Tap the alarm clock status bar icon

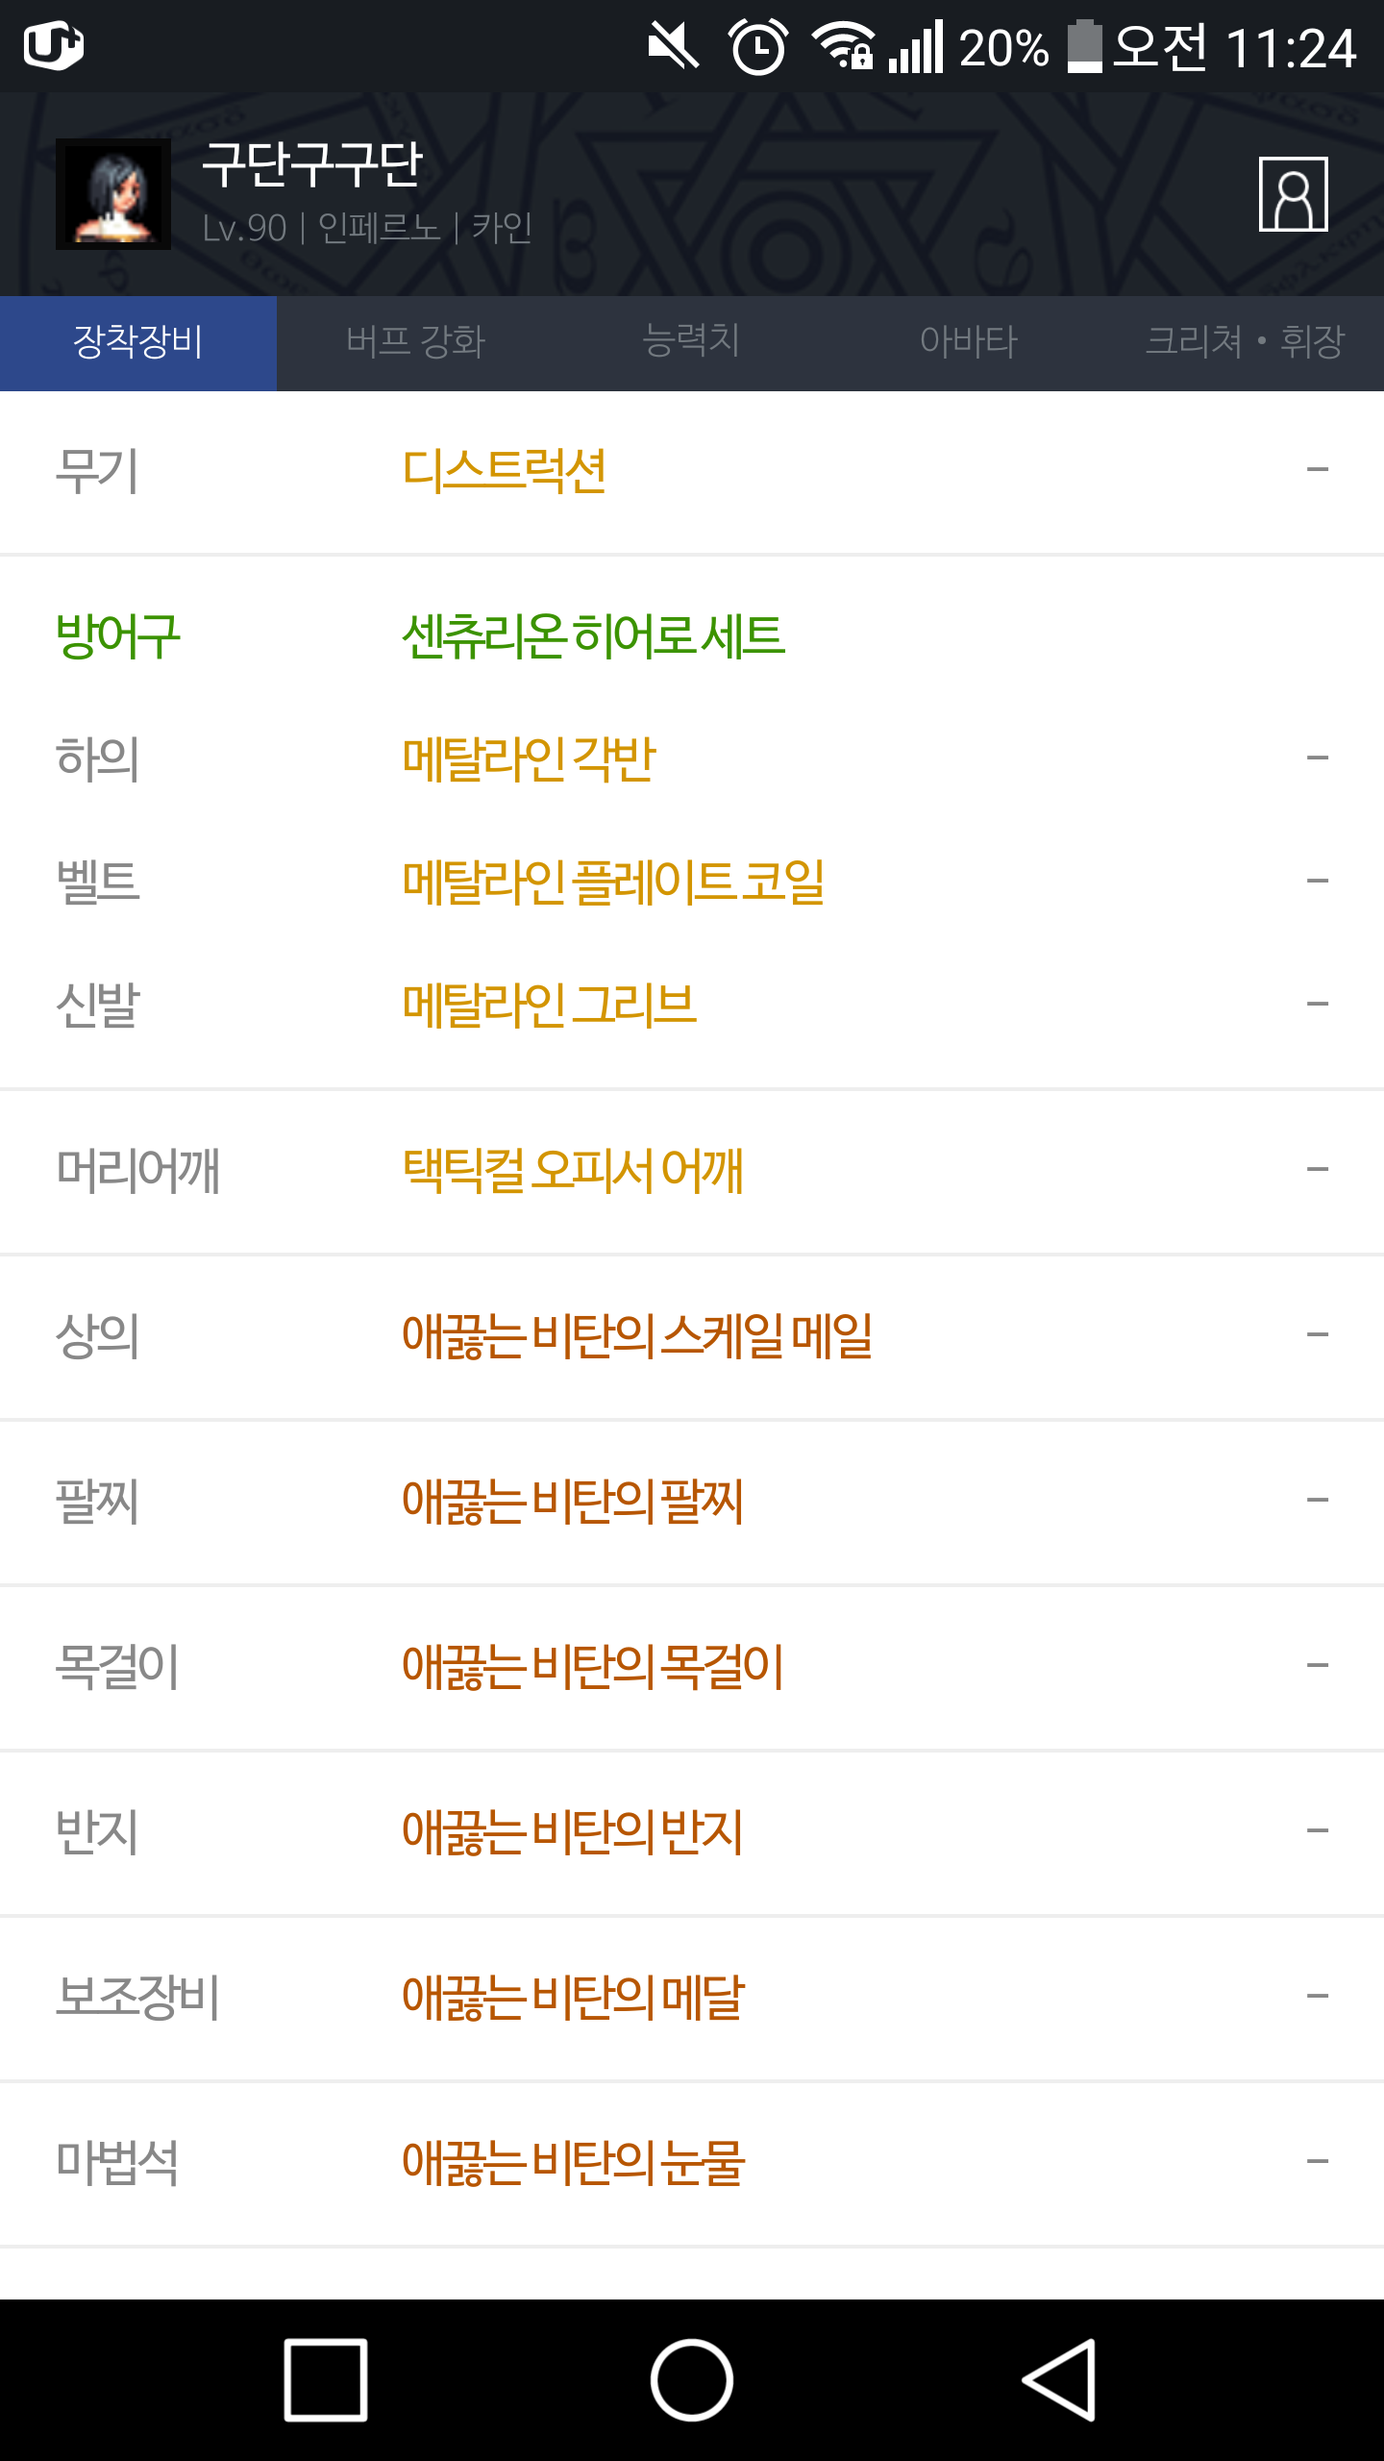pos(758,46)
